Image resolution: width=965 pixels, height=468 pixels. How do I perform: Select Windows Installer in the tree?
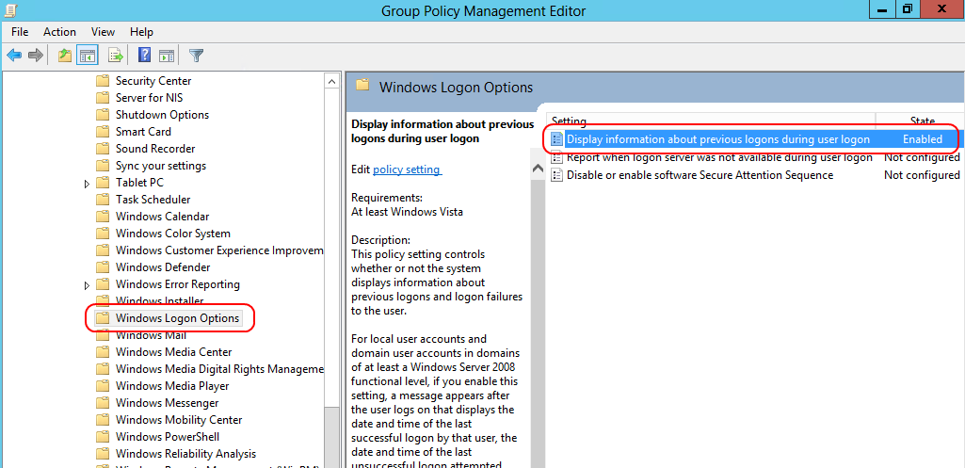159,301
